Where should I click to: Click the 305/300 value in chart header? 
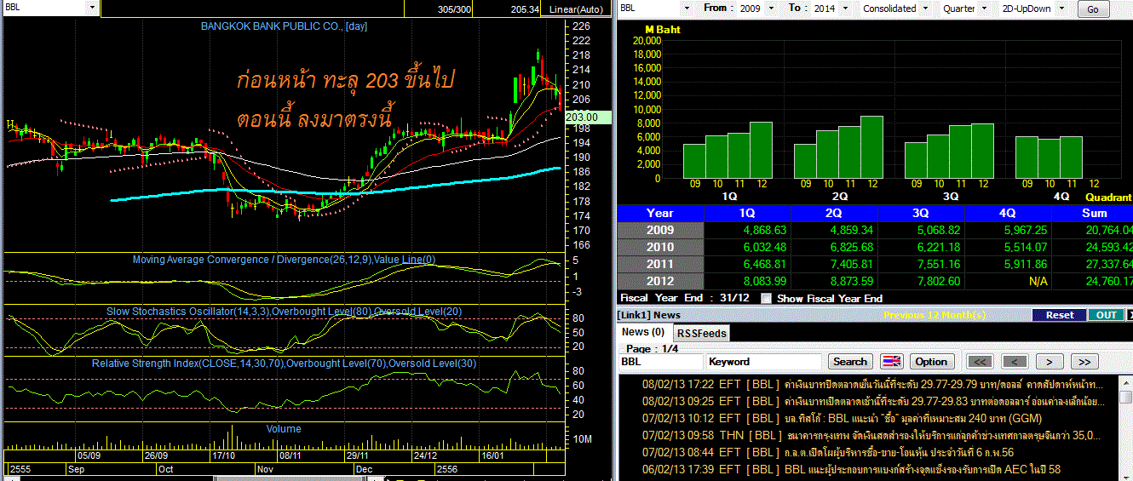[x=454, y=9]
